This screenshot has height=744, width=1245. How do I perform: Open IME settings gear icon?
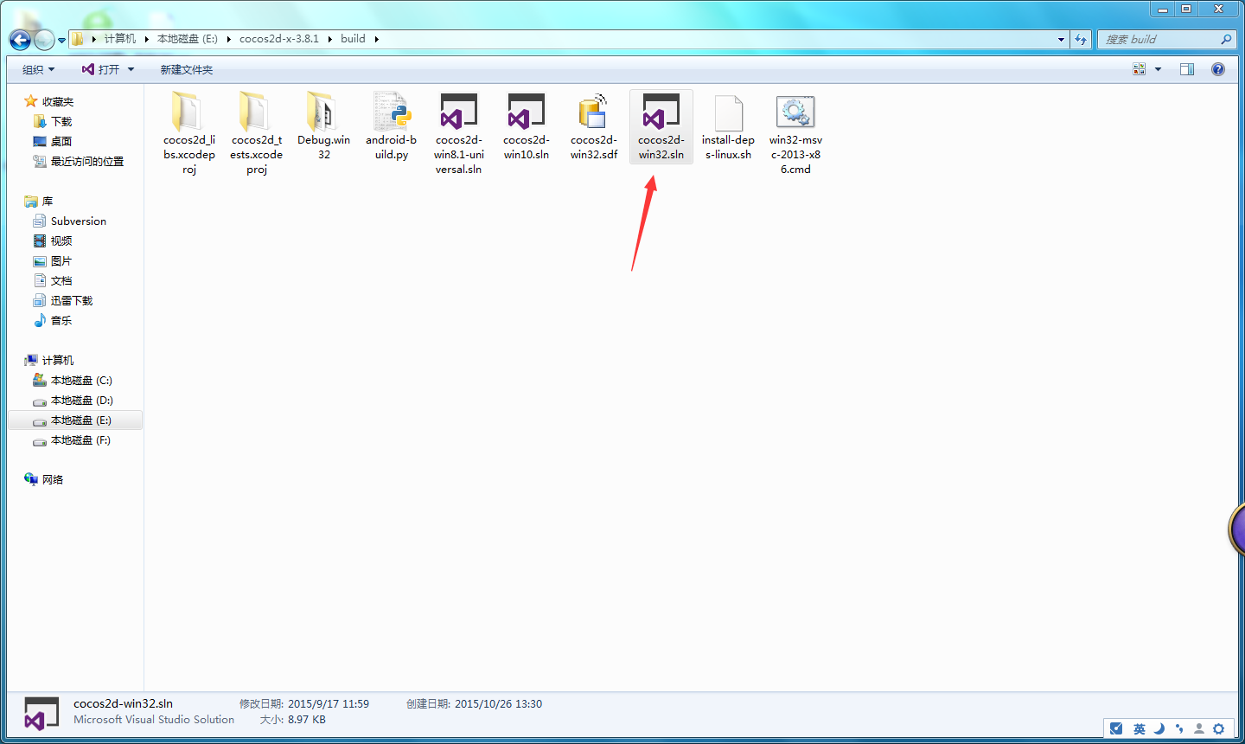click(x=1219, y=728)
